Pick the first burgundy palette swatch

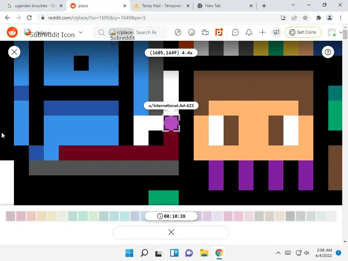11,216
